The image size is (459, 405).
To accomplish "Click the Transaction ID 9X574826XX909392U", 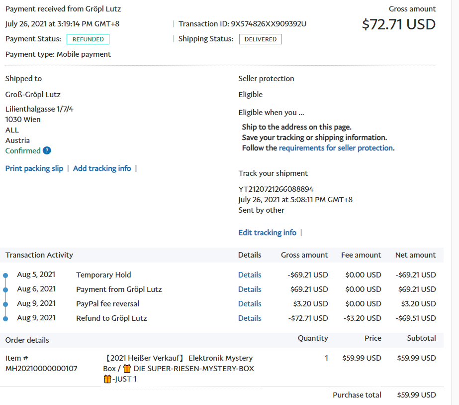I will coord(269,24).
